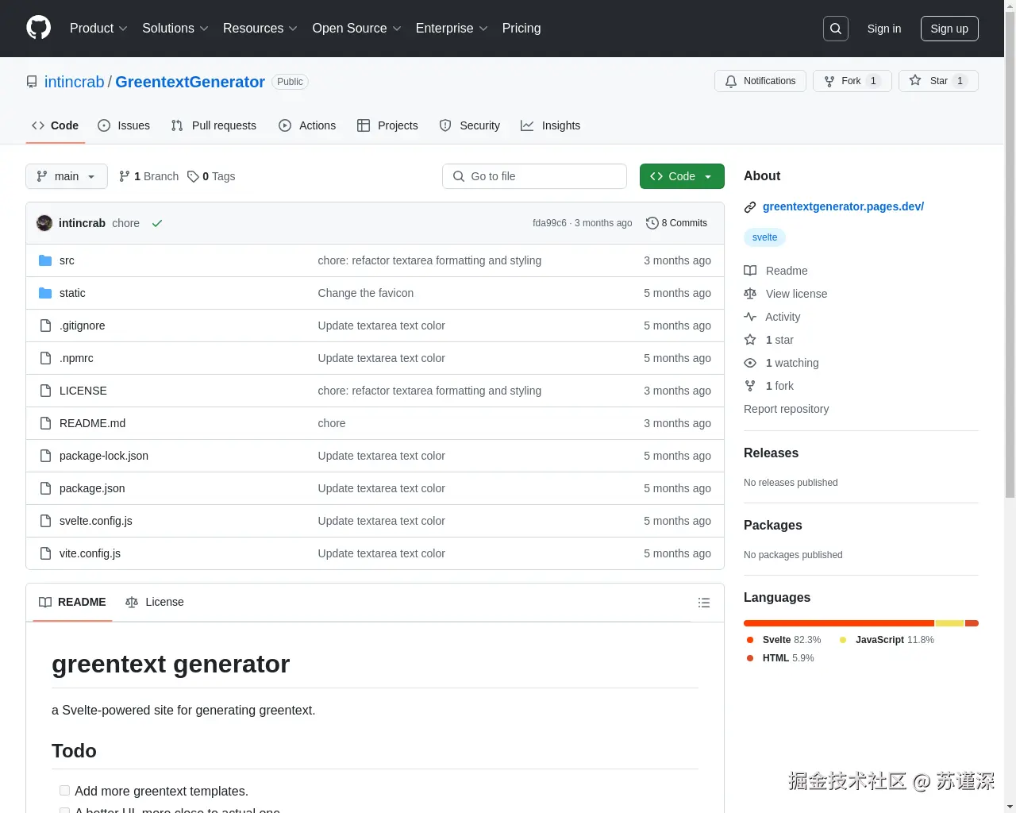Image resolution: width=1016 pixels, height=813 pixels.
Task: Click the svelte topic tag
Action: (764, 237)
